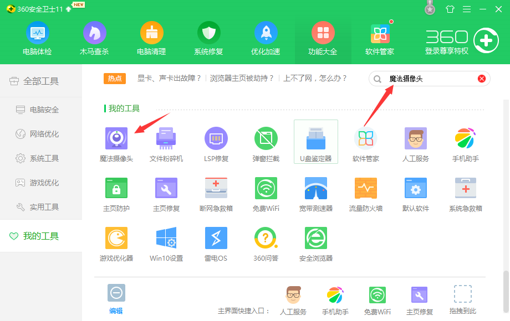Image resolution: width=510 pixels, height=321 pixels.
Task: Open the 流量防火墙 tool
Action: click(365, 194)
